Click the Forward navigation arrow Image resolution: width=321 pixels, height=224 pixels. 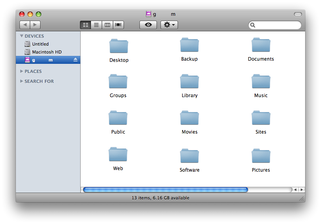[x=35, y=25]
